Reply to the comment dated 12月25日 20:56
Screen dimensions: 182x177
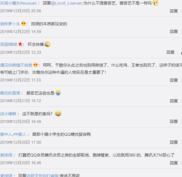[174, 11]
